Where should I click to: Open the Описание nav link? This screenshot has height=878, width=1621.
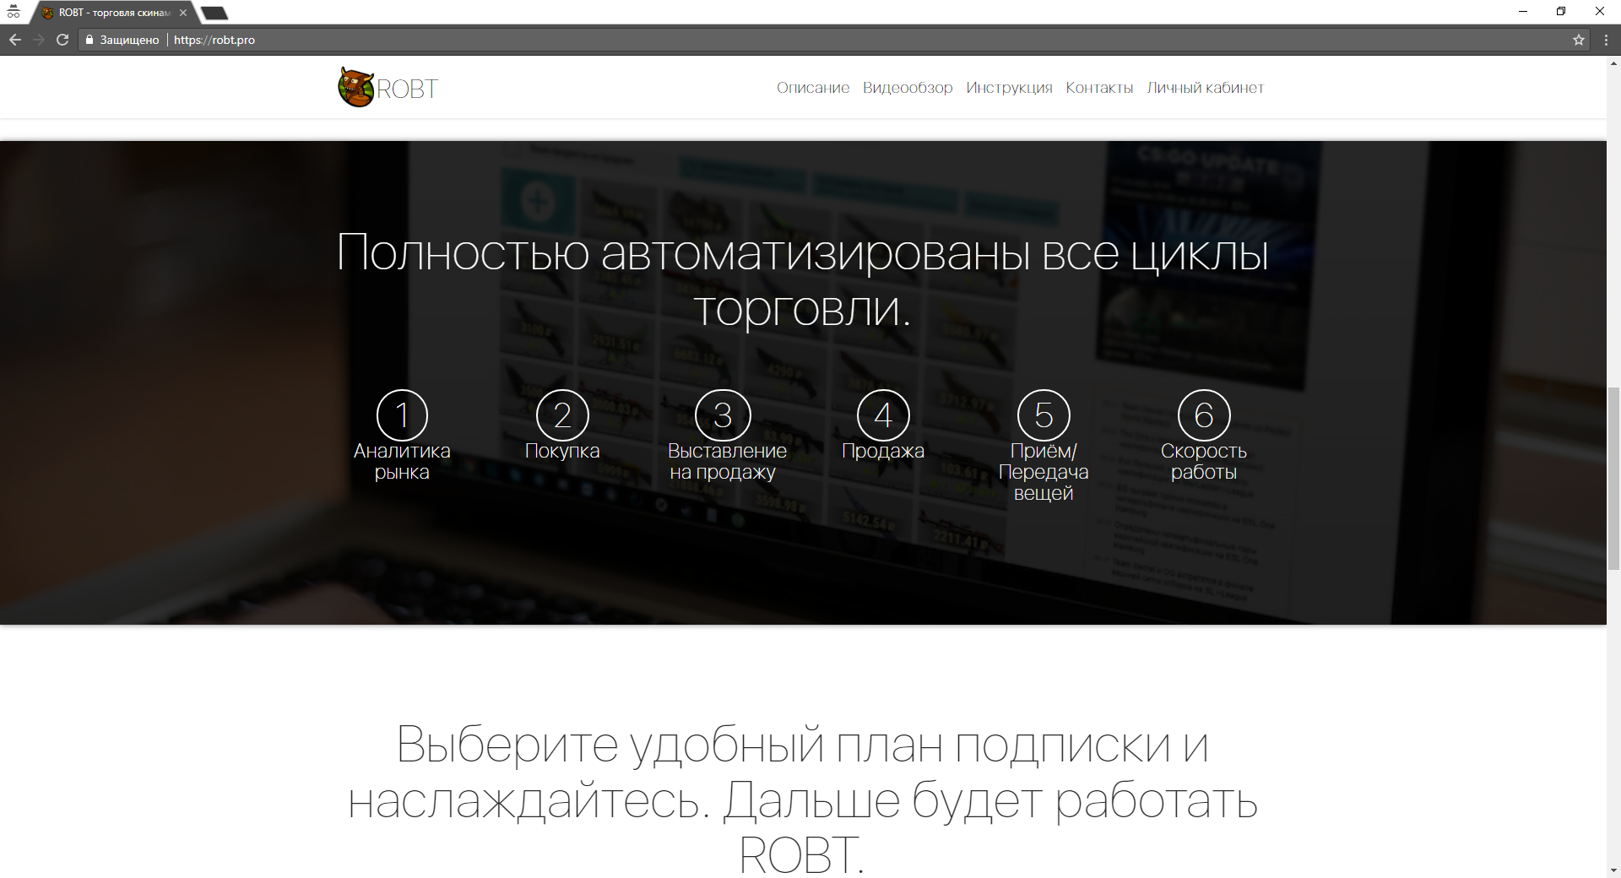click(x=812, y=88)
